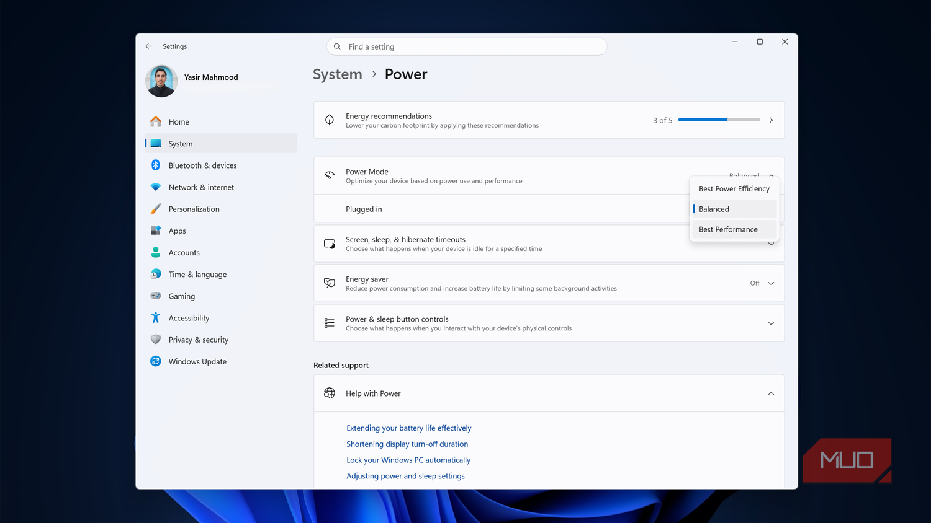Click the Accessibility figure icon

click(156, 318)
